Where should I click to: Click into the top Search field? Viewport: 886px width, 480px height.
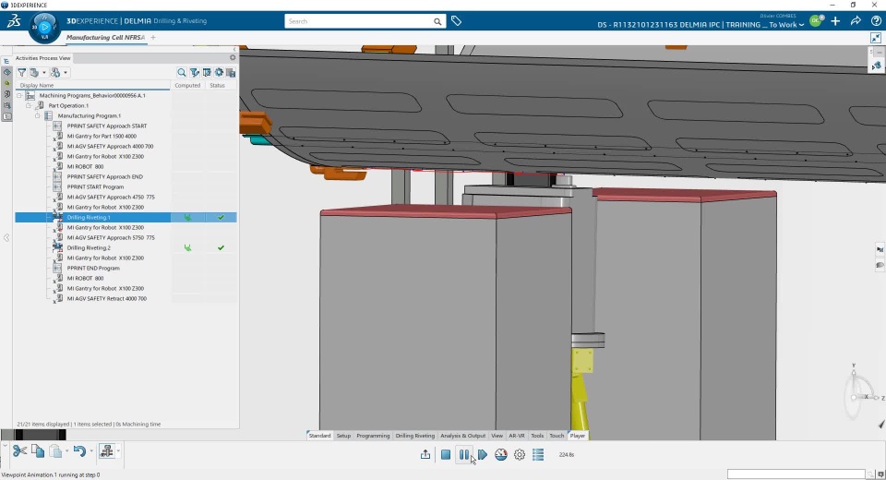(x=359, y=21)
